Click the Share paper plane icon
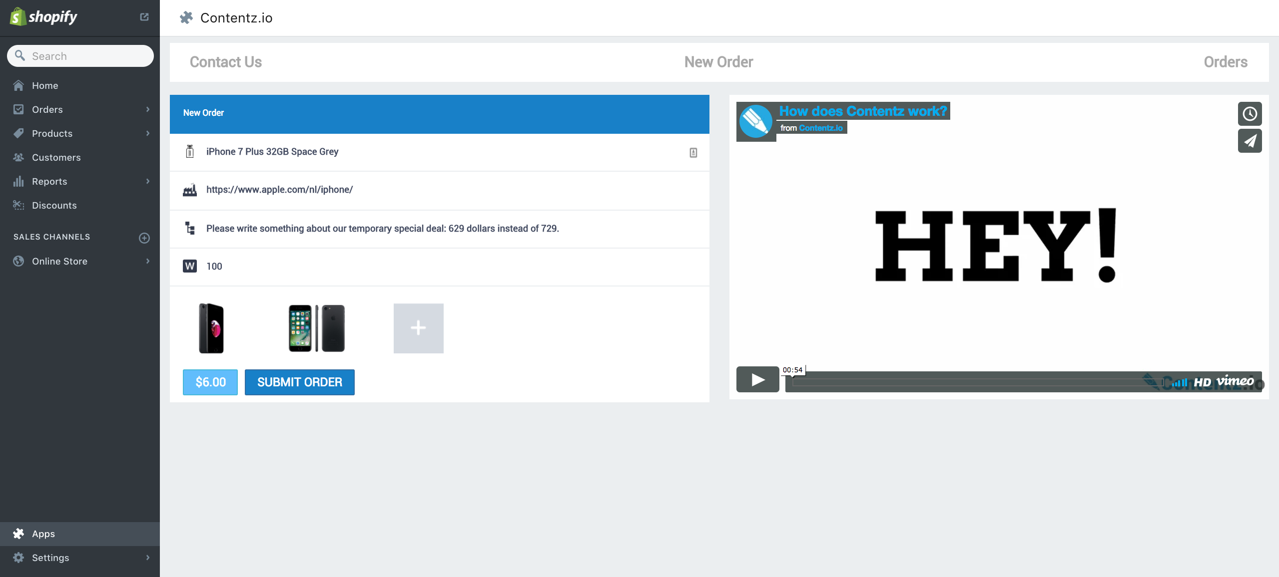 pos(1250,141)
